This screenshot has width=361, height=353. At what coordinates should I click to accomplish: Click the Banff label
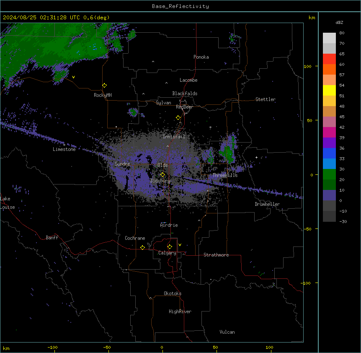[x=52, y=238]
